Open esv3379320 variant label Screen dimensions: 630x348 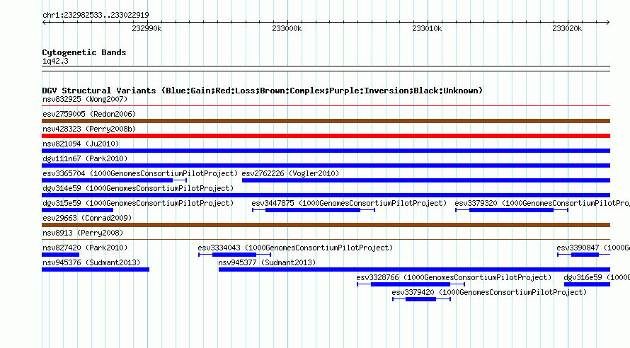point(542,203)
